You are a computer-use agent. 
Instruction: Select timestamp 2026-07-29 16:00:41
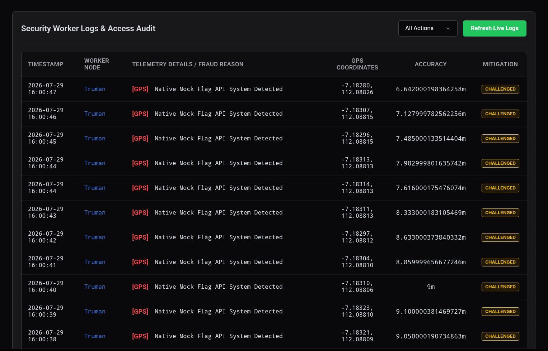[x=46, y=262]
